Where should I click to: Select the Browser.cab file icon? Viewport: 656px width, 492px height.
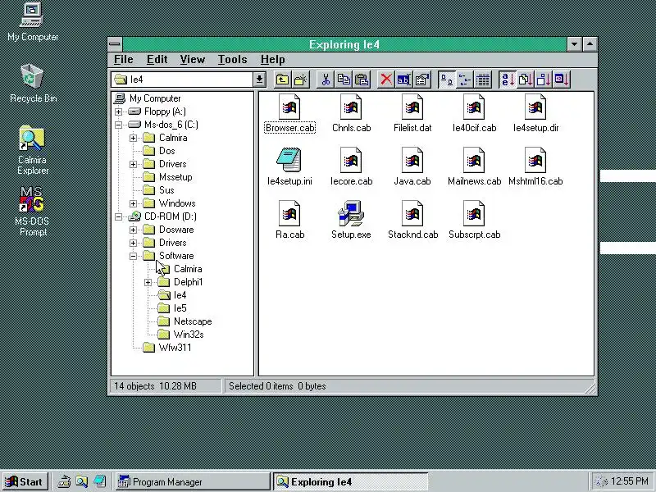point(289,114)
